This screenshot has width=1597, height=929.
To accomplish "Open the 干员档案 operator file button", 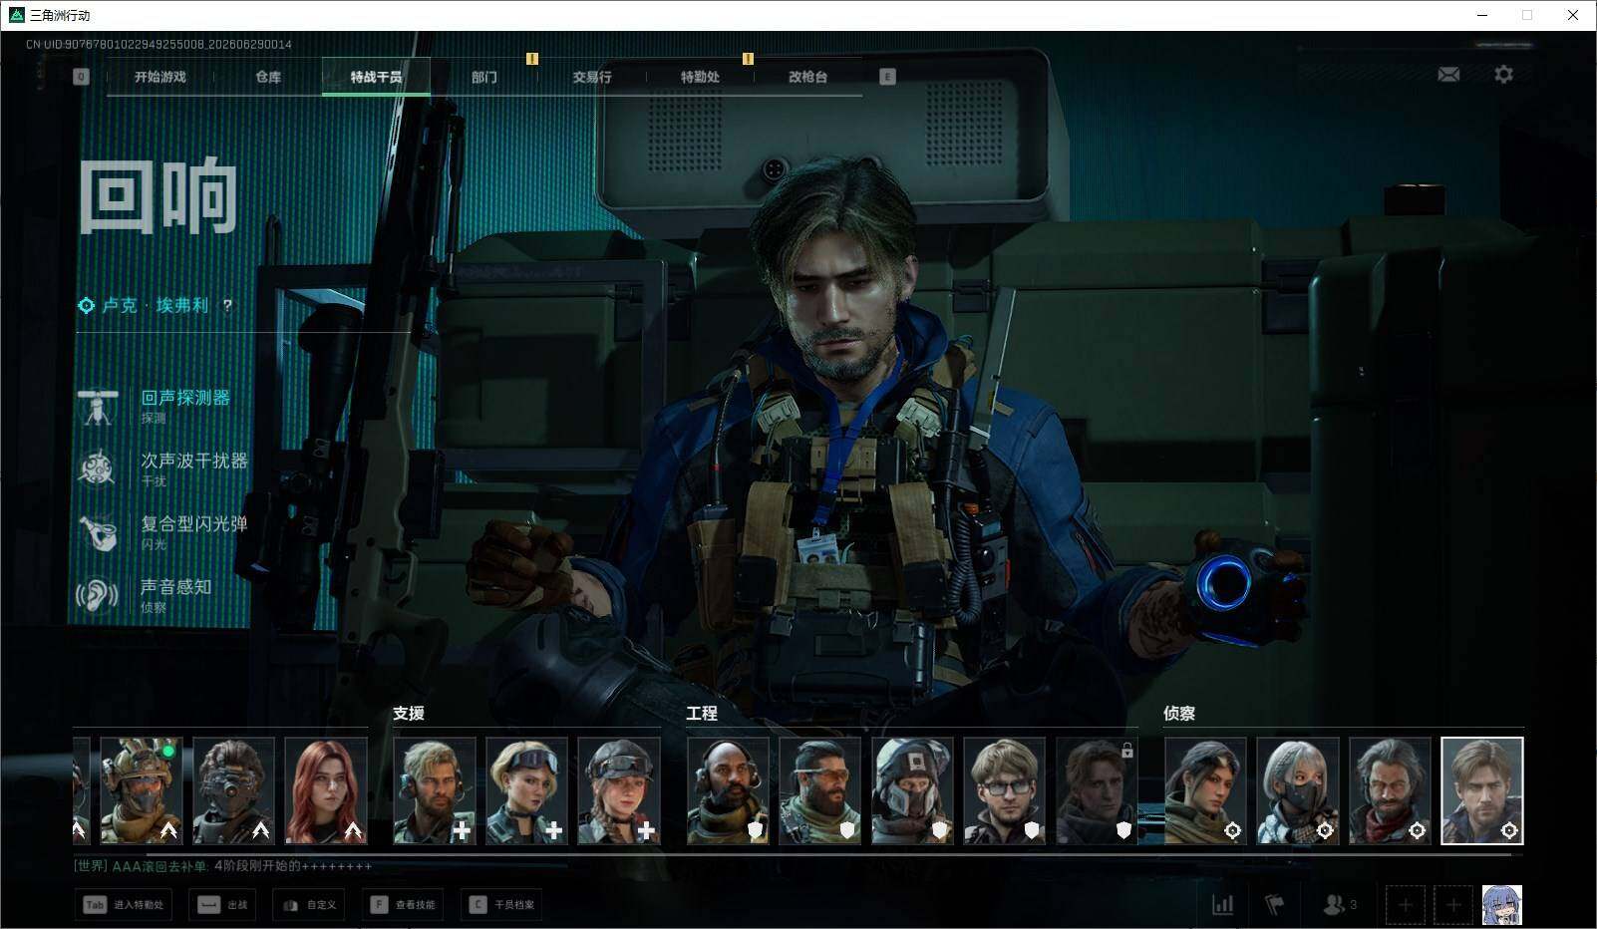I will (x=502, y=905).
